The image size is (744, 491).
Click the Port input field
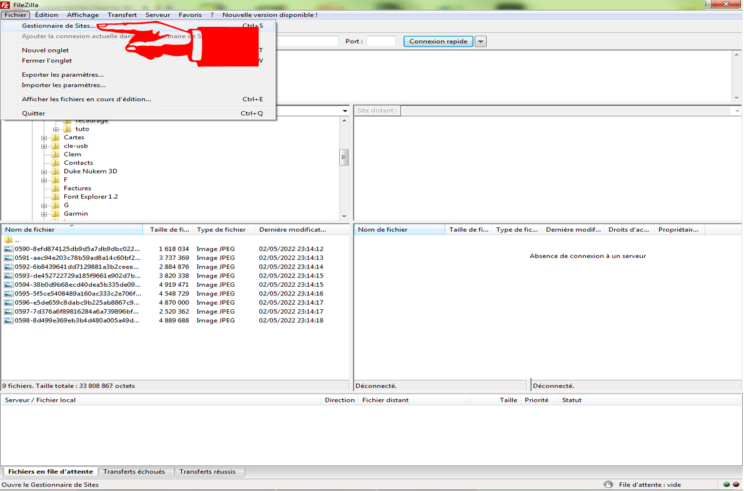tap(381, 41)
